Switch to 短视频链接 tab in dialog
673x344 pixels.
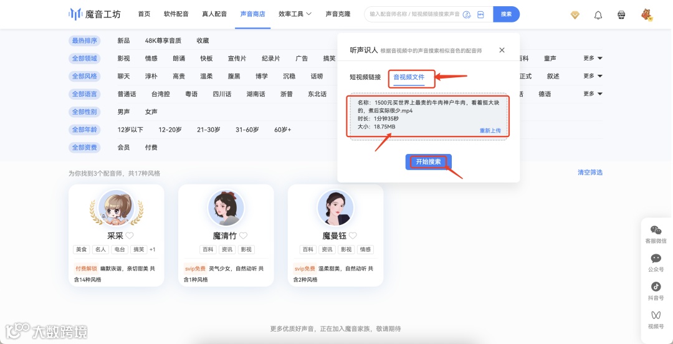(x=365, y=77)
